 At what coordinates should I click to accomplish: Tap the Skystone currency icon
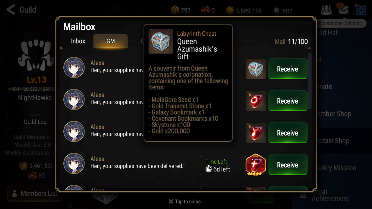[276, 11]
